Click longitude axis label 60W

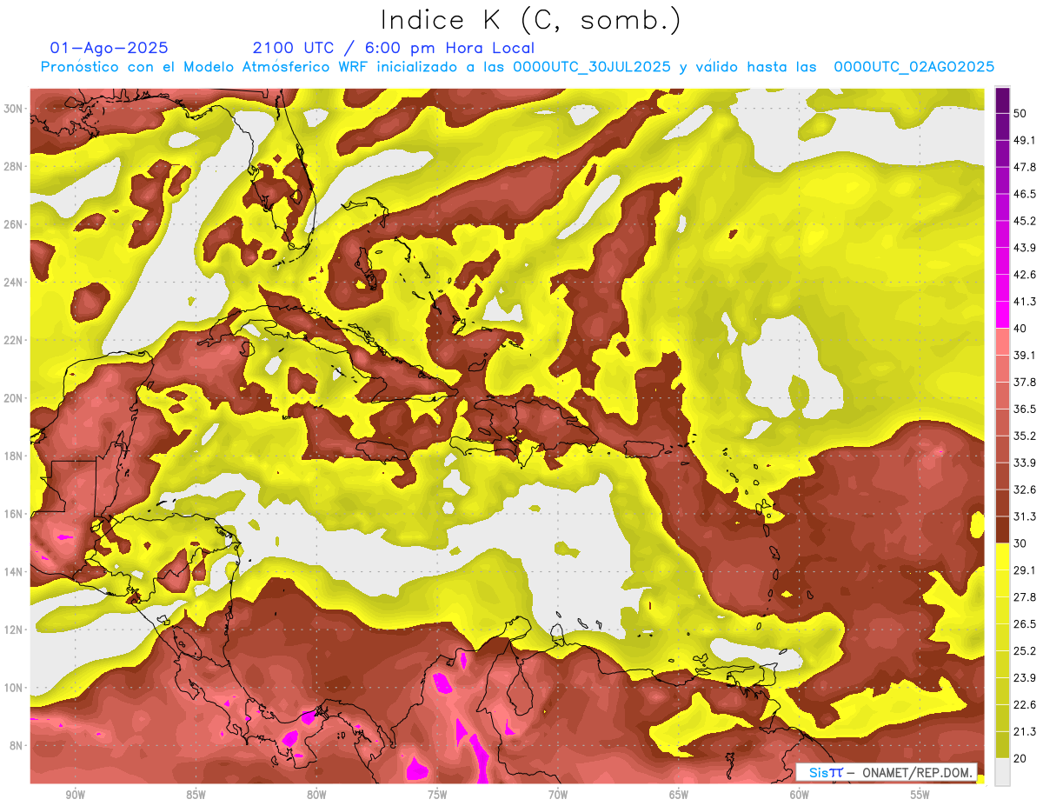tap(800, 795)
